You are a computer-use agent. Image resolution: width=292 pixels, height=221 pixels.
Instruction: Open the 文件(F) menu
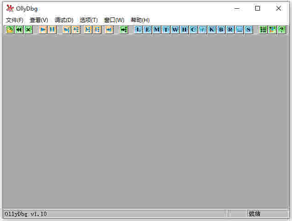click(x=15, y=20)
